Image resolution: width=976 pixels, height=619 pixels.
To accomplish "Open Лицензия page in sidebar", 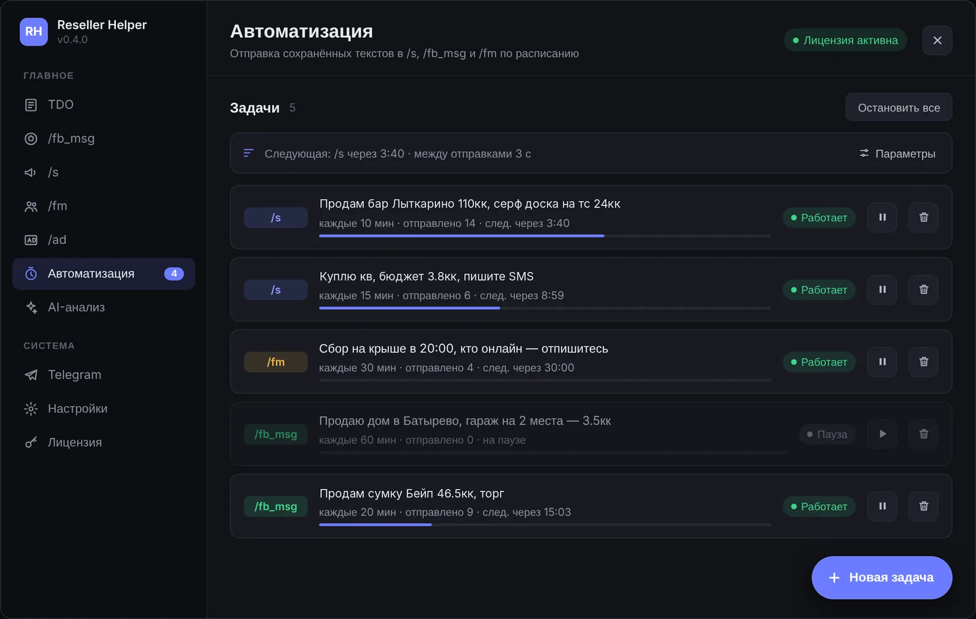I will pyautogui.click(x=104, y=442).
